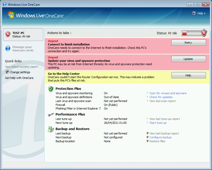Open View latest monthly report link
The height and width of the screenshot is (170, 212).
(x=21, y=67)
